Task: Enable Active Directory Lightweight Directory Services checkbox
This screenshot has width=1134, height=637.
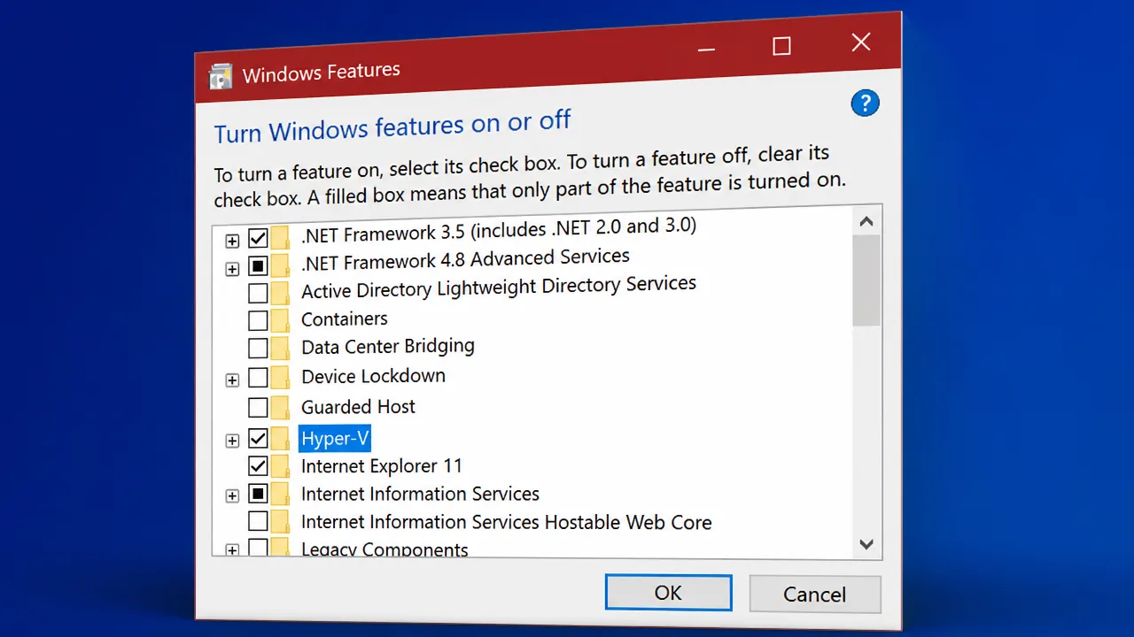Action: coord(258,293)
